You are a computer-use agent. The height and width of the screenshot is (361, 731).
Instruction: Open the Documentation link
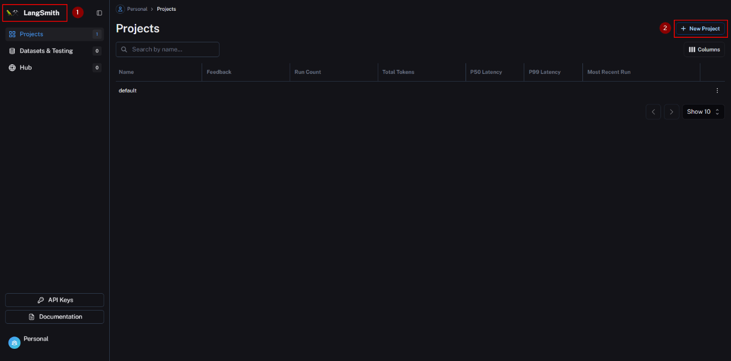(x=55, y=317)
